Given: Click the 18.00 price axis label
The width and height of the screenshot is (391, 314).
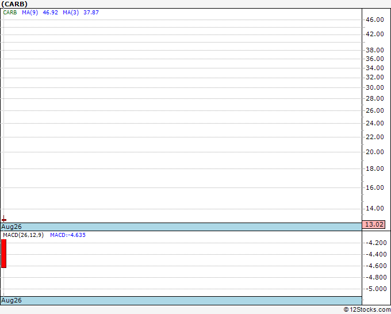Looking at the screenshot, I should (x=375, y=169).
